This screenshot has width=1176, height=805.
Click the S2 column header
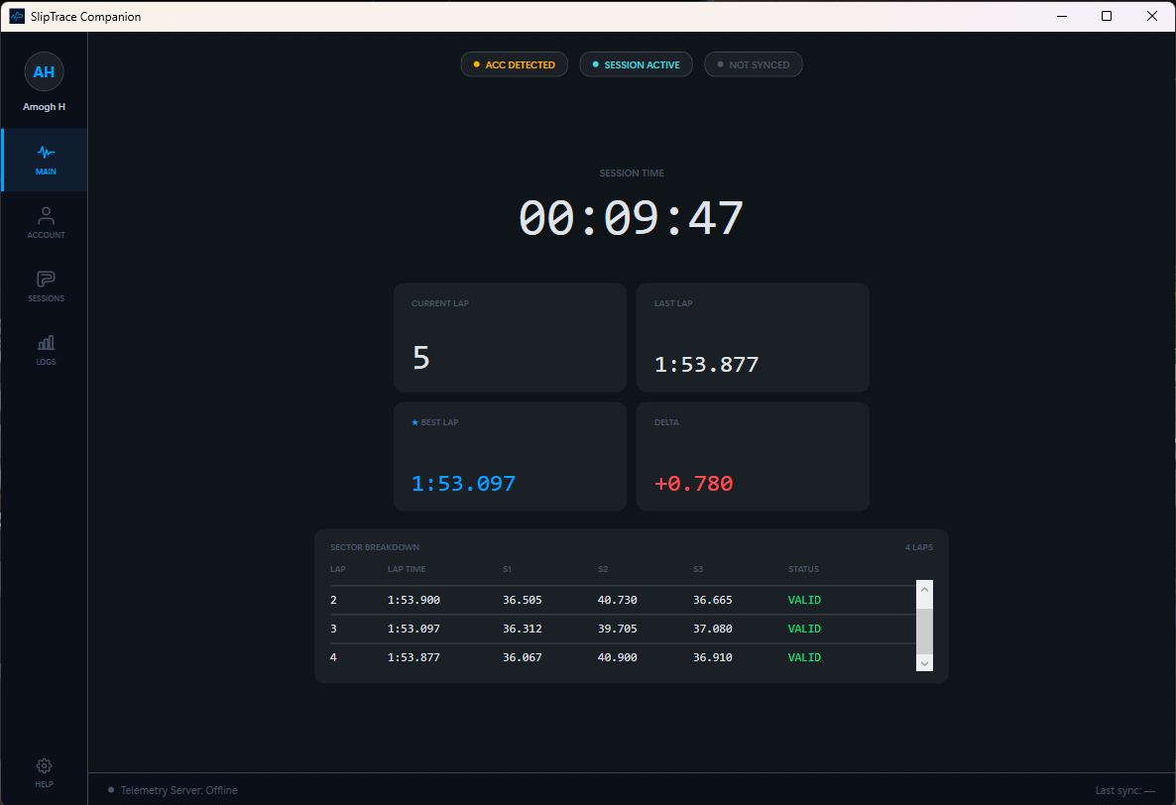click(x=603, y=569)
